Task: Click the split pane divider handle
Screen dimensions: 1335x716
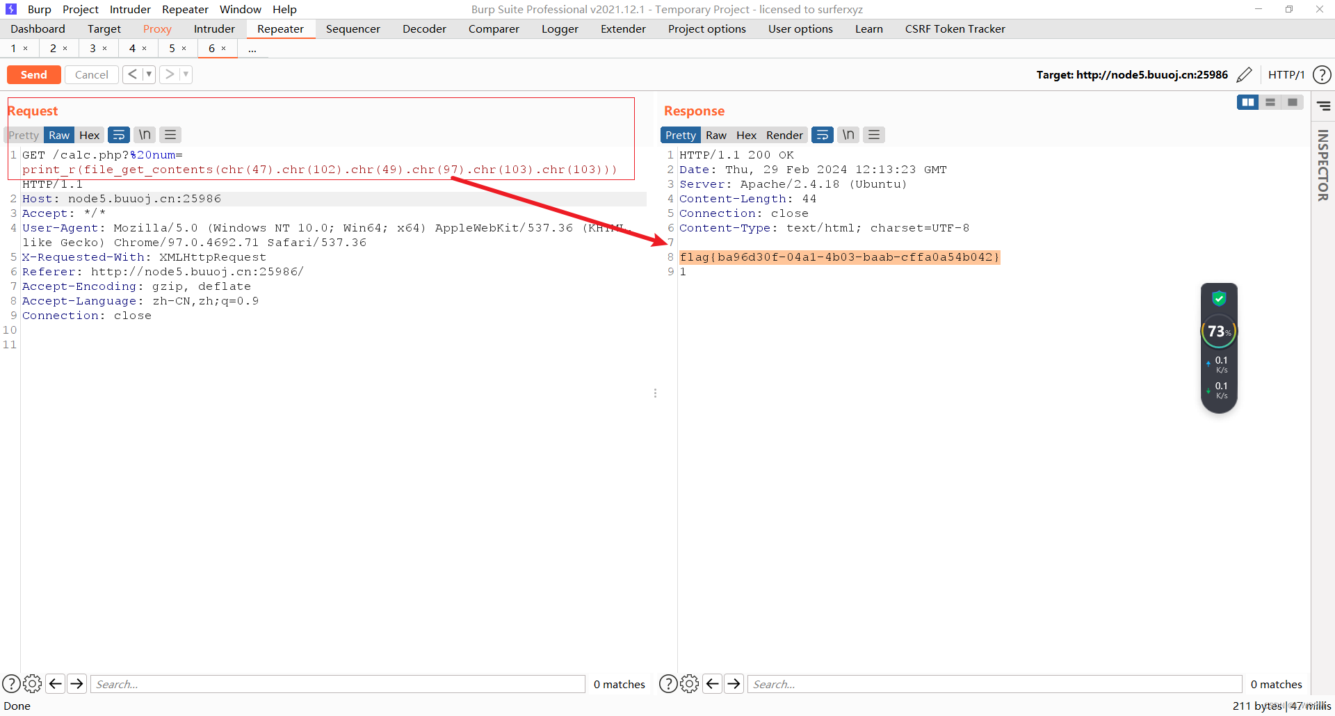Action: [655, 393]
